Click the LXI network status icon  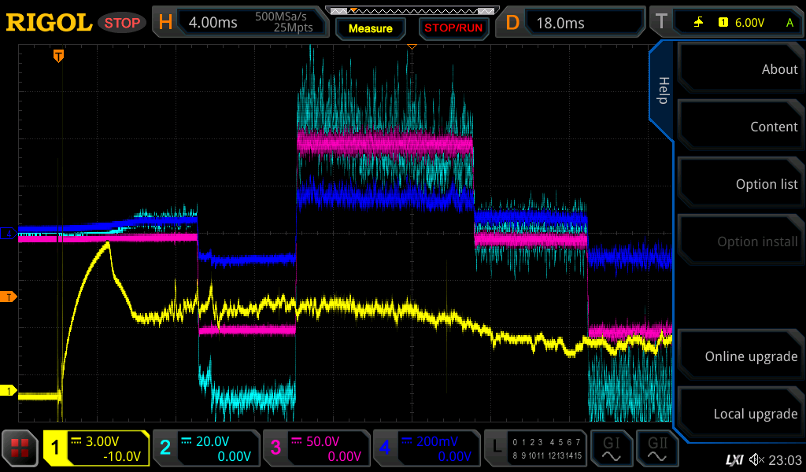[x=734, y=459]
